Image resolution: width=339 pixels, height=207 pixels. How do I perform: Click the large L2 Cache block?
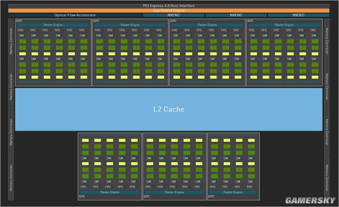click(168, 109)
